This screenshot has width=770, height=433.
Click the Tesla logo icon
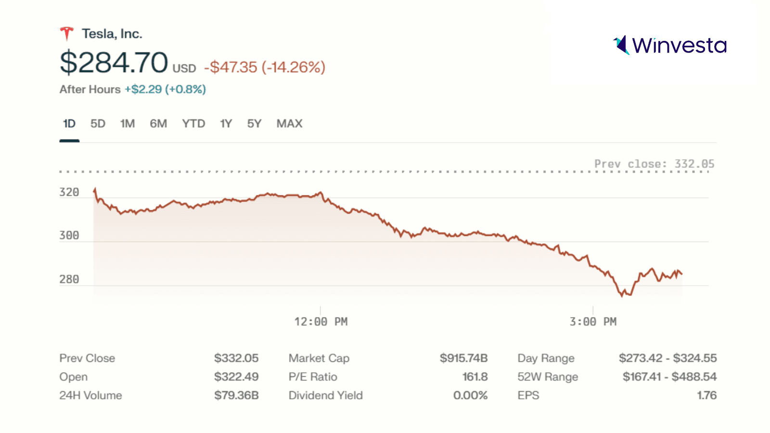click(x=67, y=34)
